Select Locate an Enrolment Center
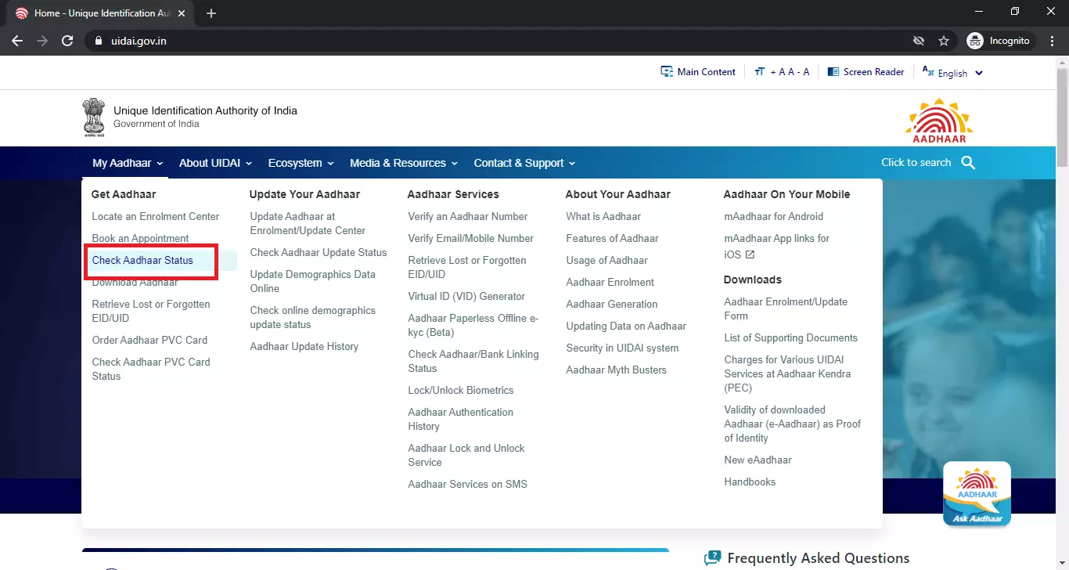Screen dimensions: 1069x570 tap(156, 216)
